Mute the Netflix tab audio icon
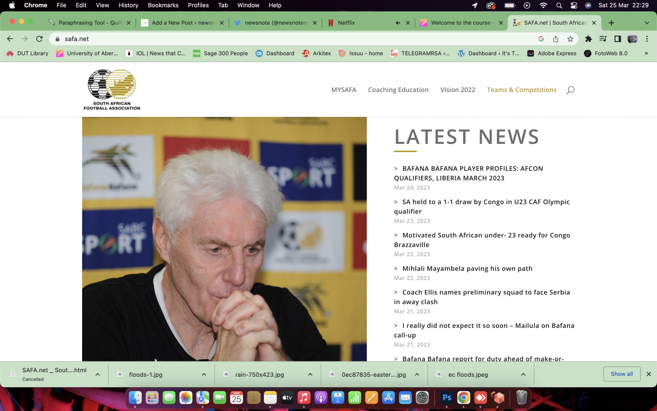Screen dimensions: 657x411 point(398,23)
